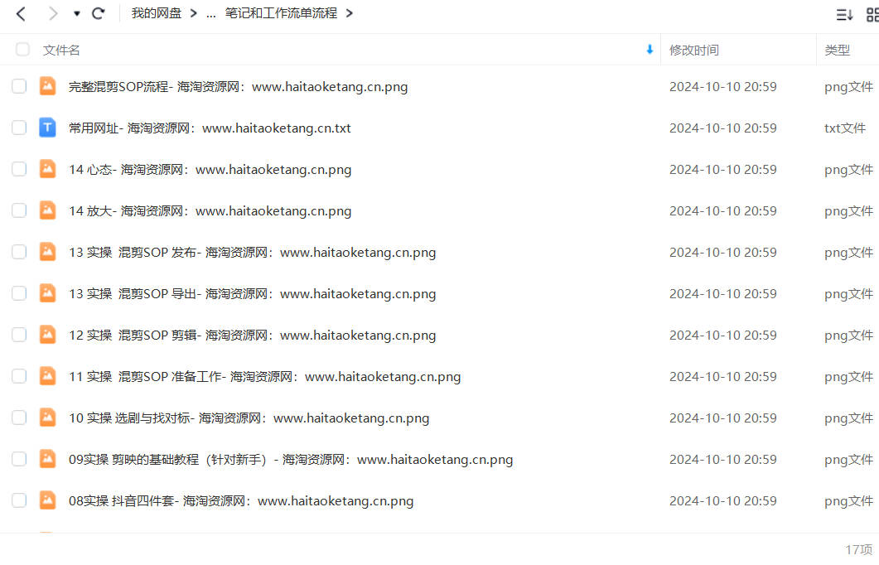Screen dimensions: 879x565
Task: Select file name 完整混剪SOP流程 png
Action: (239, 87)
